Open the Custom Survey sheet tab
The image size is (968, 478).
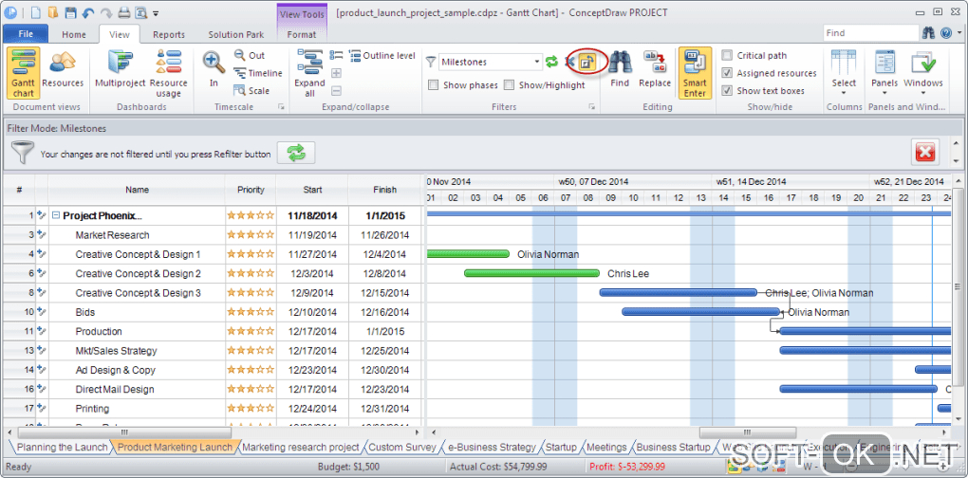(x=403, y=447)
